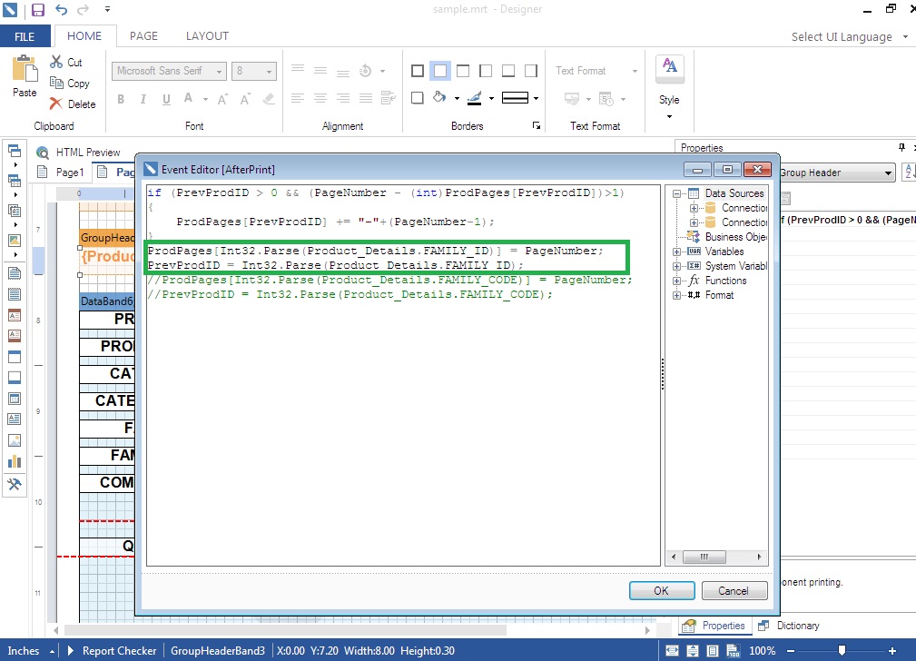Click the Undo arrow icon
Screen dimensions: 916x661
[x=62, y=9]
